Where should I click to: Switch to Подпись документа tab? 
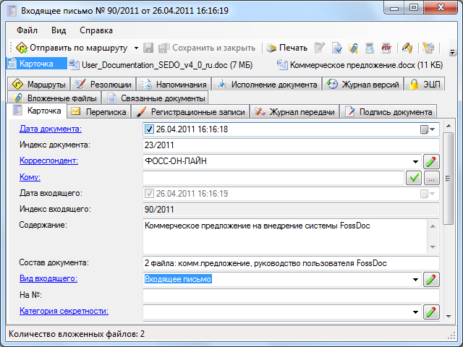click(x=388, y=112)
